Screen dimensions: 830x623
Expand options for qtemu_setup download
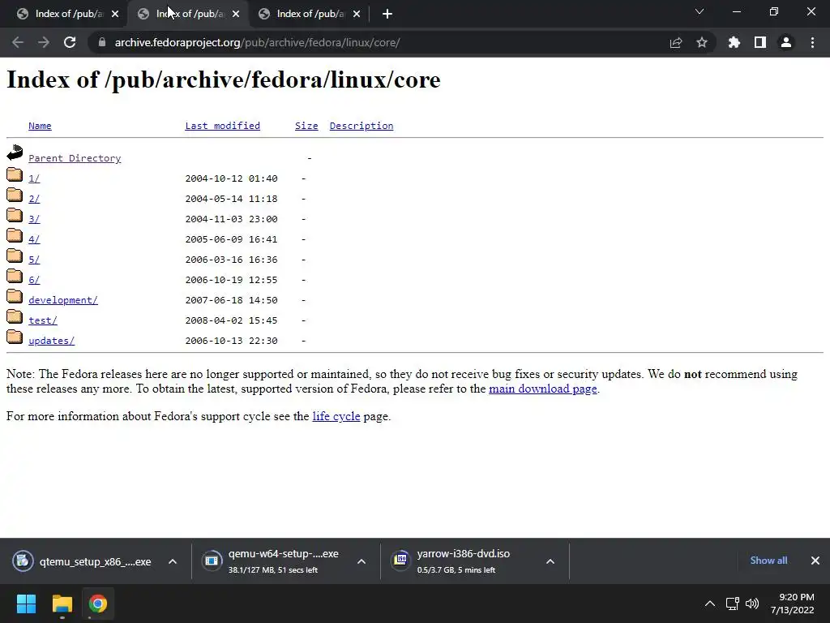[173, 561]
